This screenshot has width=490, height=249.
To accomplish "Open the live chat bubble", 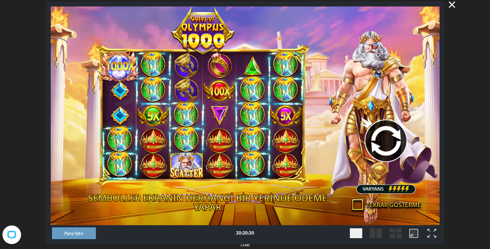I will (x=12, y=235).
